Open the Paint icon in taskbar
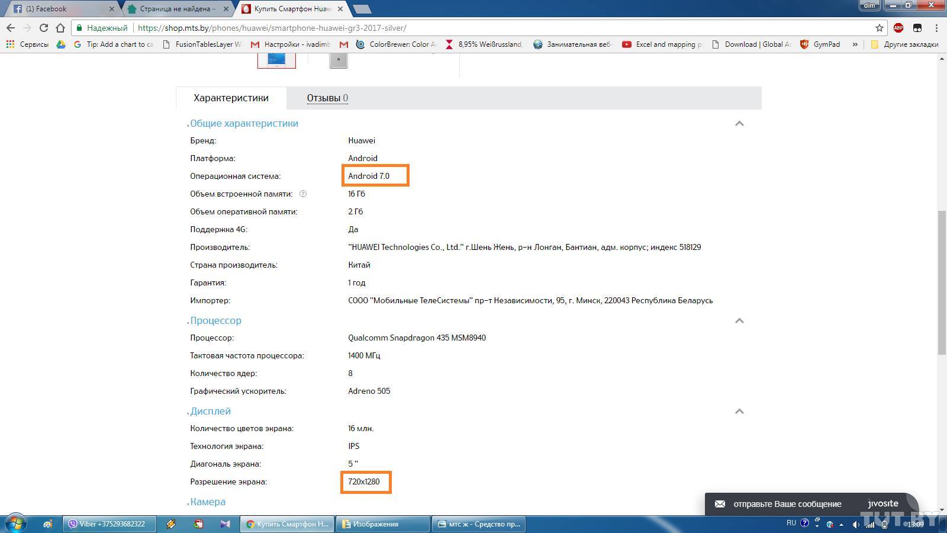The height and width of the screenshot is (533, 947). 49,524
